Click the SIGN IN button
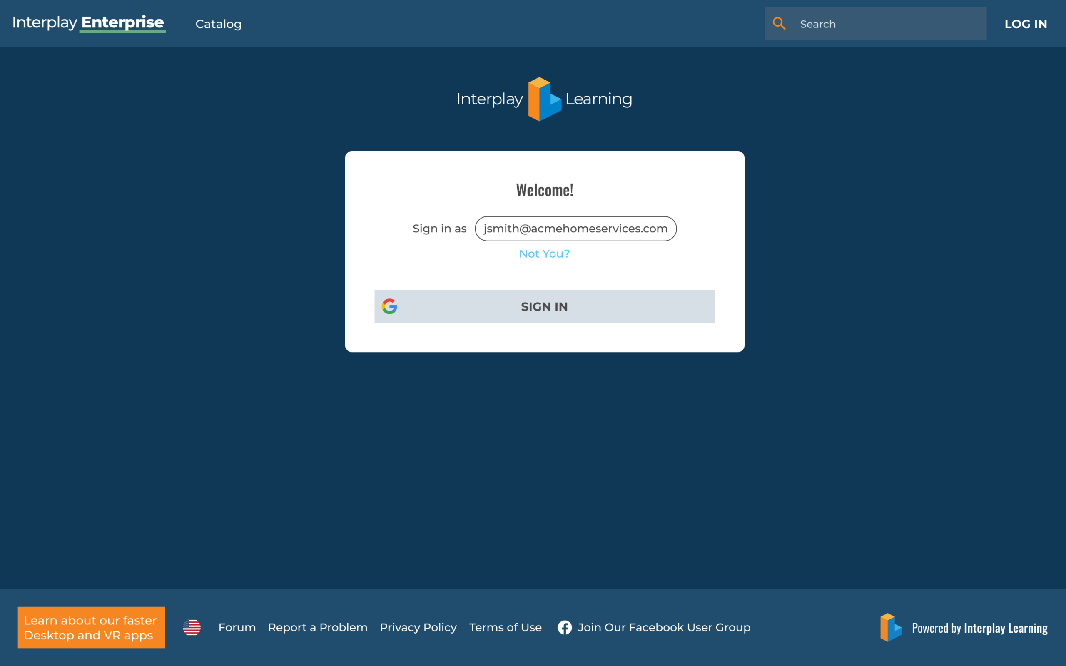The height and width of the screenshot is (666, 1066). coord(544,306)
